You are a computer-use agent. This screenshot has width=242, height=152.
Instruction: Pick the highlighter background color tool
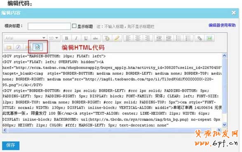click(117, 38)
